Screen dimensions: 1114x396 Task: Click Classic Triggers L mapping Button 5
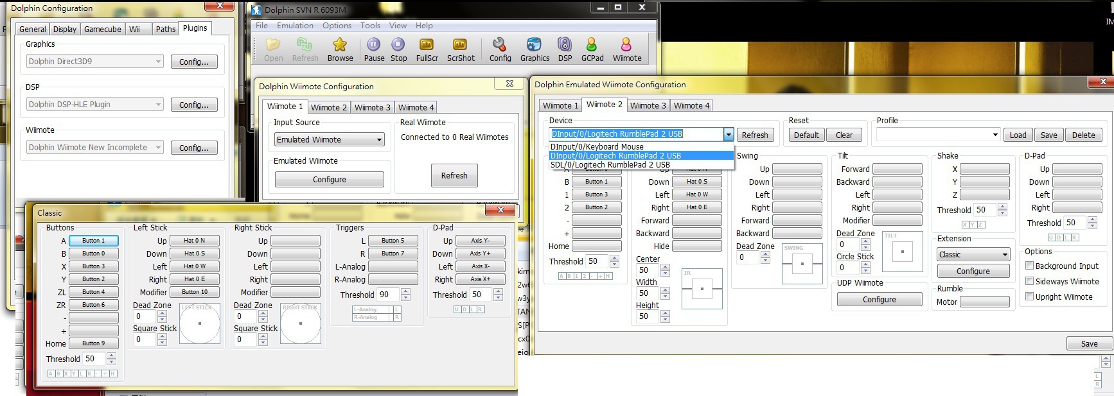[393, 241]
